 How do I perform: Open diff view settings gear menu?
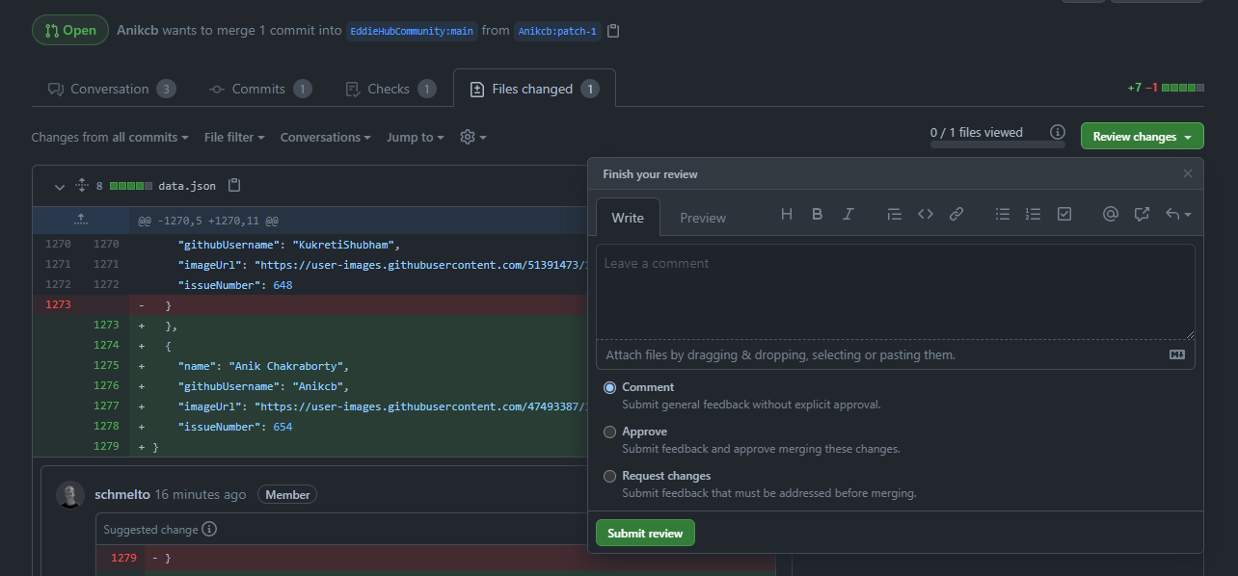(x=472, y=138)
